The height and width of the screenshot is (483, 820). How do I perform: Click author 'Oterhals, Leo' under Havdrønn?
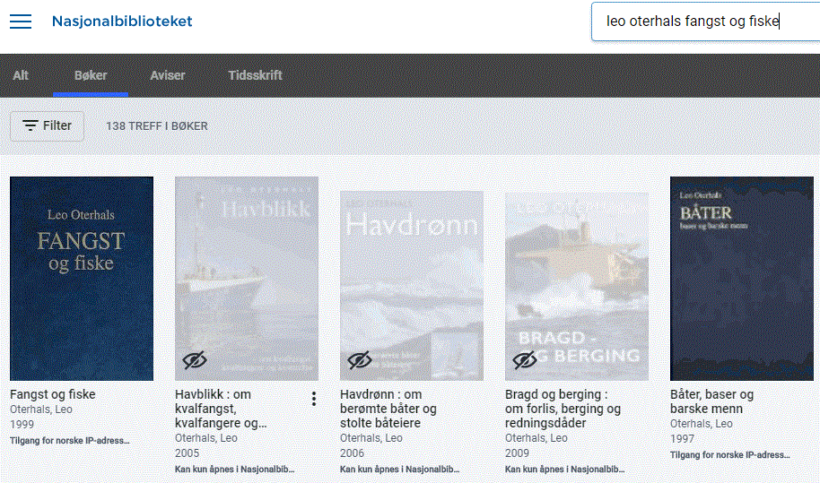(x=371, y=438)
